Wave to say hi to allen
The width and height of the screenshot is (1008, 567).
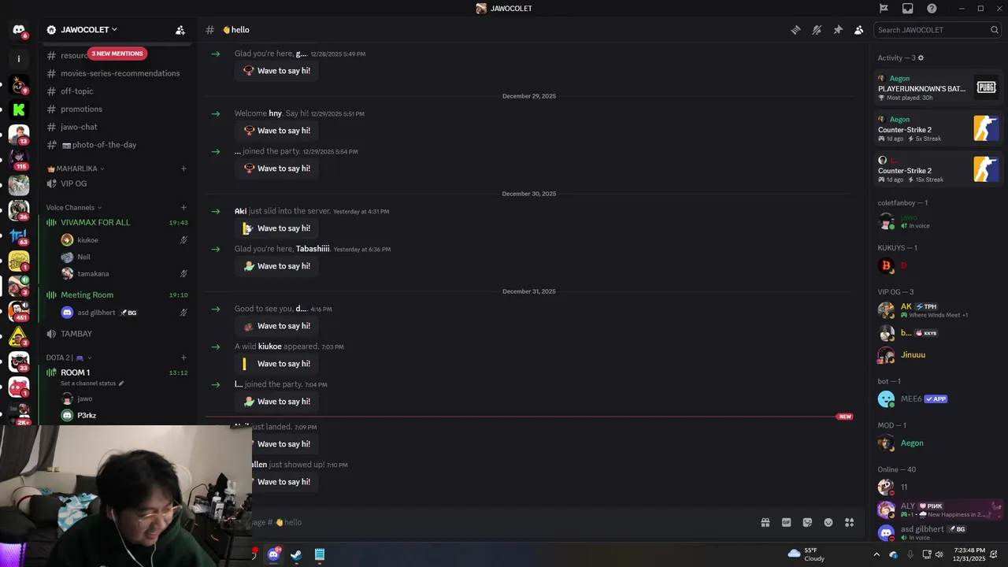[x=284, y=482]
